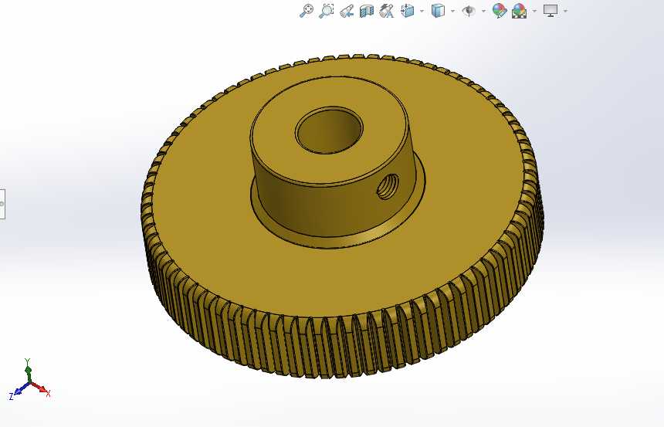Click the orientation triad's X axis

coord(42,390)
